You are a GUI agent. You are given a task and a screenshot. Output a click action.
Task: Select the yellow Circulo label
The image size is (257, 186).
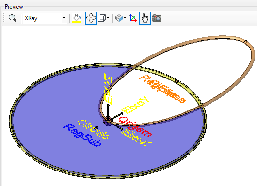(94, 129)
